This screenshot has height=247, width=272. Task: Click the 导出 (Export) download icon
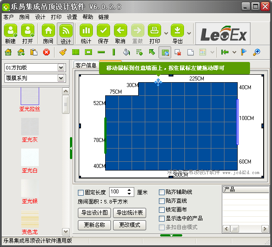coord(177,31)
